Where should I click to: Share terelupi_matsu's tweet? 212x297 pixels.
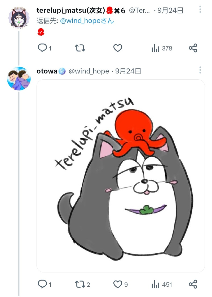tap(193, 48)
